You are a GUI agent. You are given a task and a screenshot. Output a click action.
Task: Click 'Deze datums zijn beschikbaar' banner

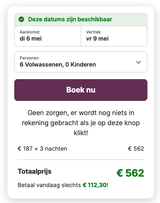81,19
